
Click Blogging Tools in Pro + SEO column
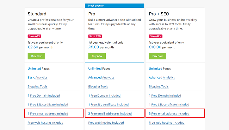pos(159,86)
